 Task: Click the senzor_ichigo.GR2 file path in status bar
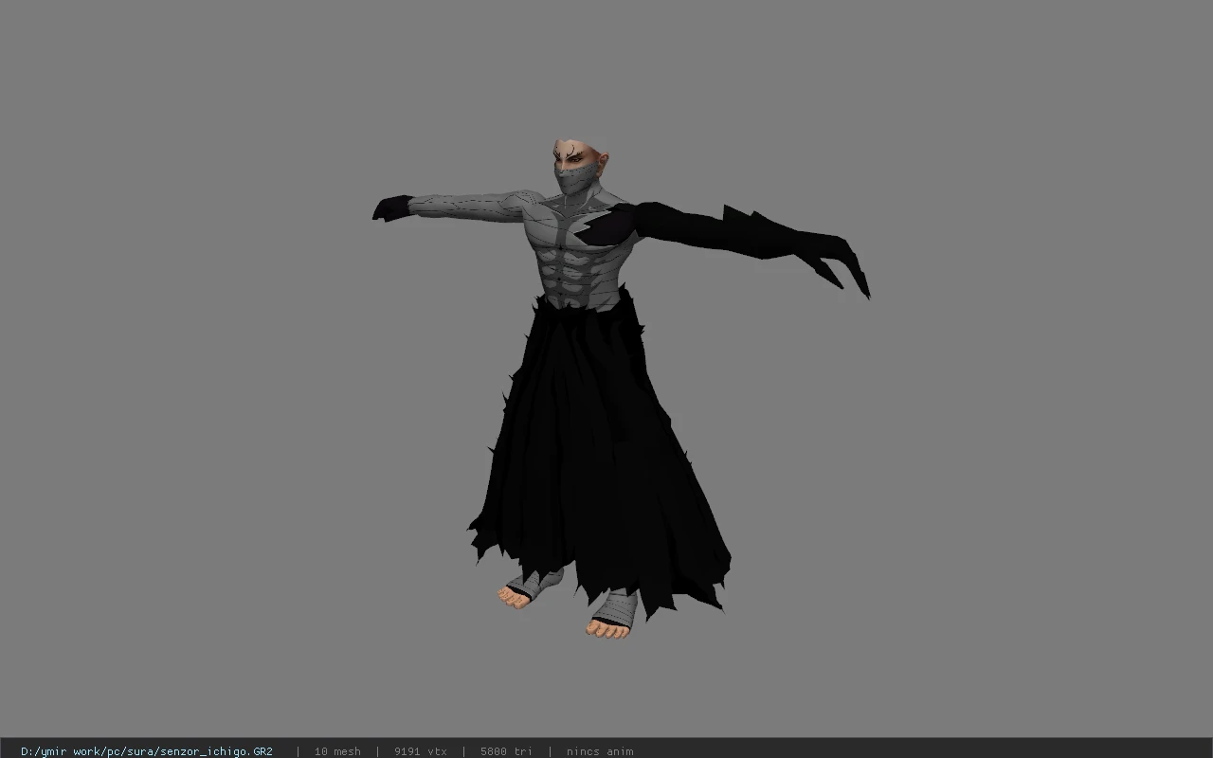(x=147, y=751)
